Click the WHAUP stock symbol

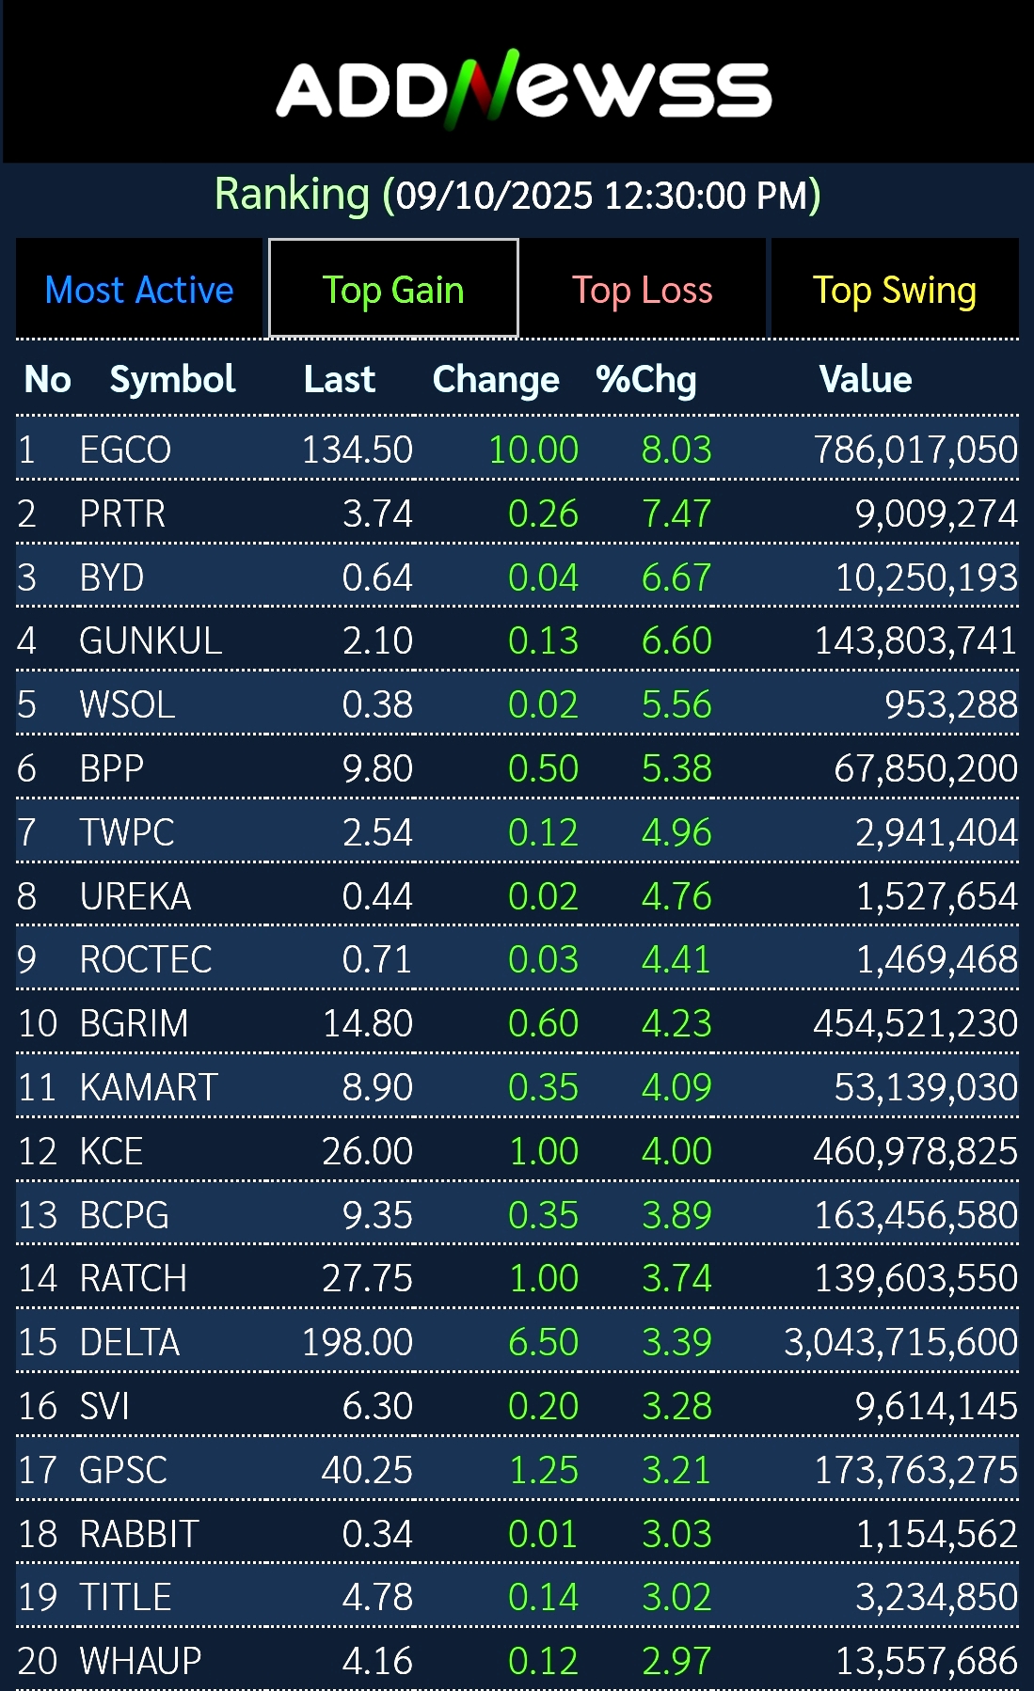click(140, 1661)
